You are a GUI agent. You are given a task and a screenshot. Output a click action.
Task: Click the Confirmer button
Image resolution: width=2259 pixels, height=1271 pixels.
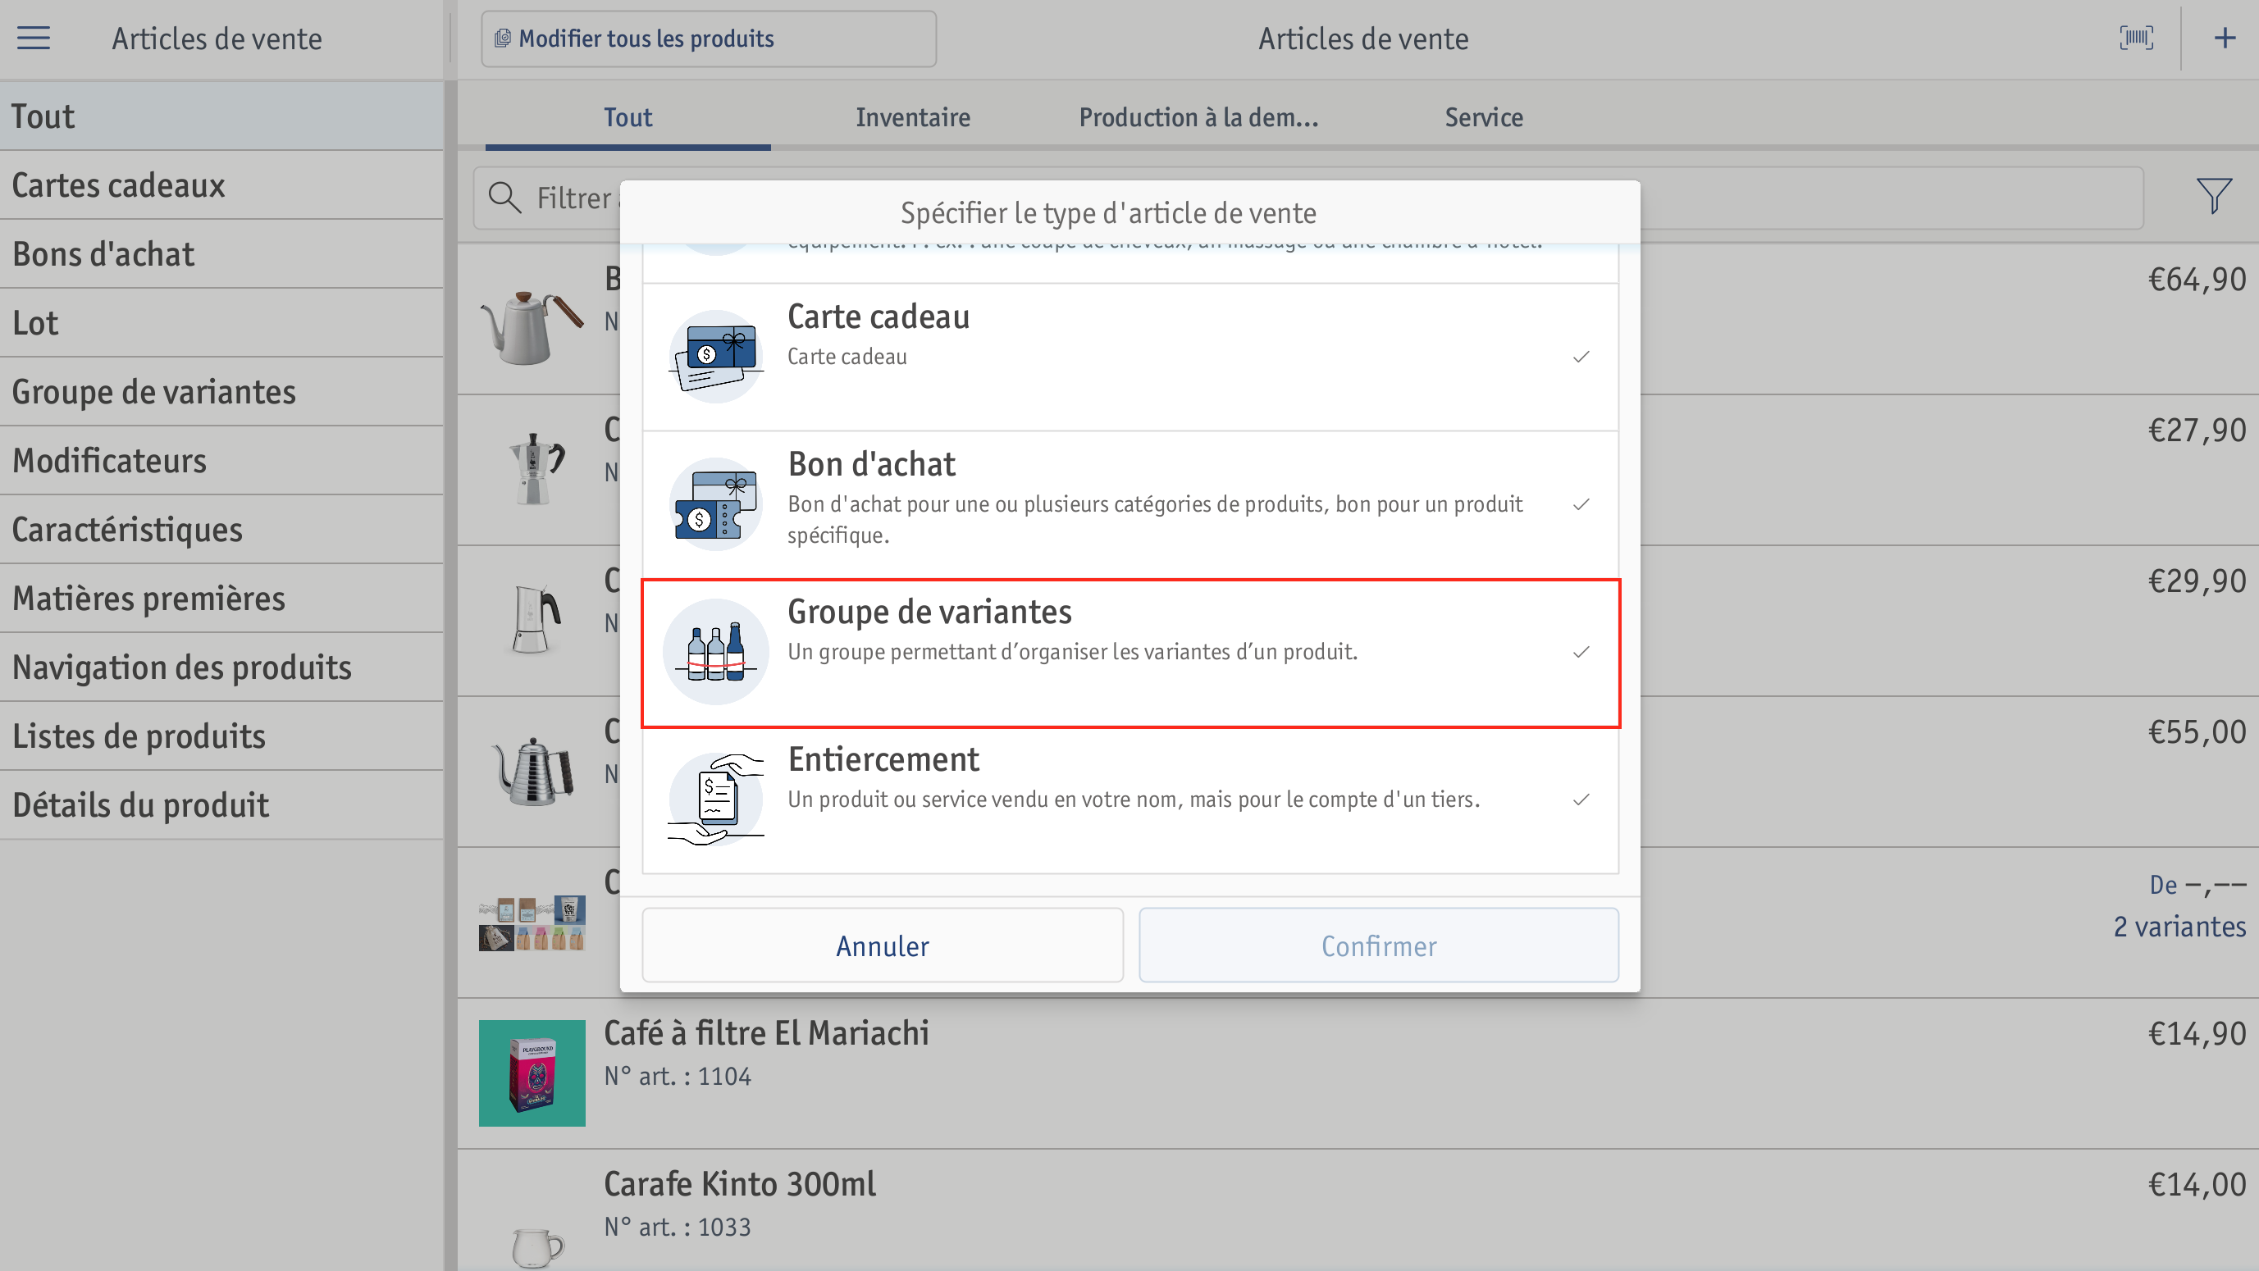[x=1379, y=945]
